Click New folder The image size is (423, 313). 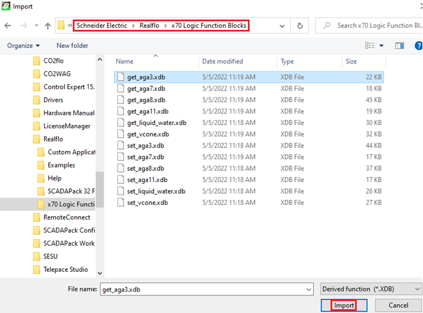coord(72,46)
